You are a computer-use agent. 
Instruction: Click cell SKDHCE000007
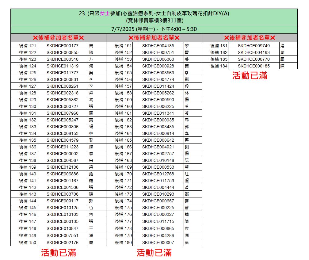point(158,243)
